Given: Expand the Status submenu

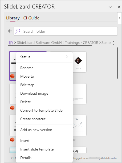Looking at the screenshot, I should tap(44, 57).
